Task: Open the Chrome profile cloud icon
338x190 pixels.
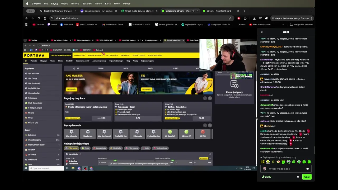Action: coord(266,18)
